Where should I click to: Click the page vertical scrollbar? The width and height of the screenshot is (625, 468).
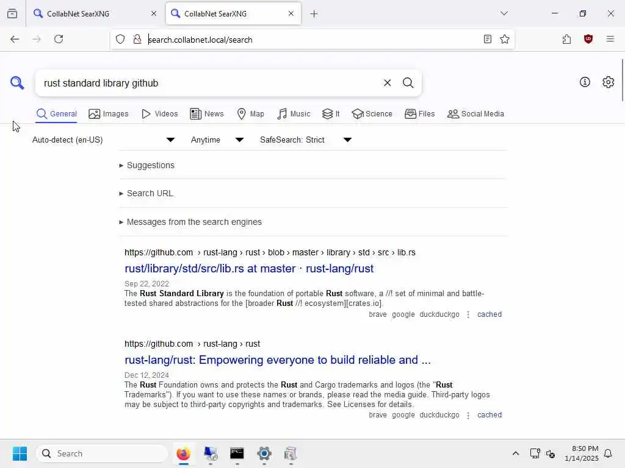tap(622, 80)
